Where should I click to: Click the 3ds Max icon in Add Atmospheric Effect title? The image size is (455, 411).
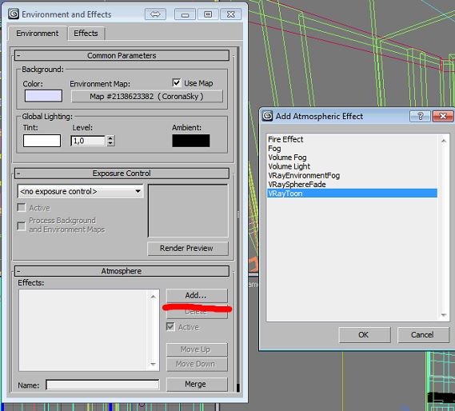267,116
